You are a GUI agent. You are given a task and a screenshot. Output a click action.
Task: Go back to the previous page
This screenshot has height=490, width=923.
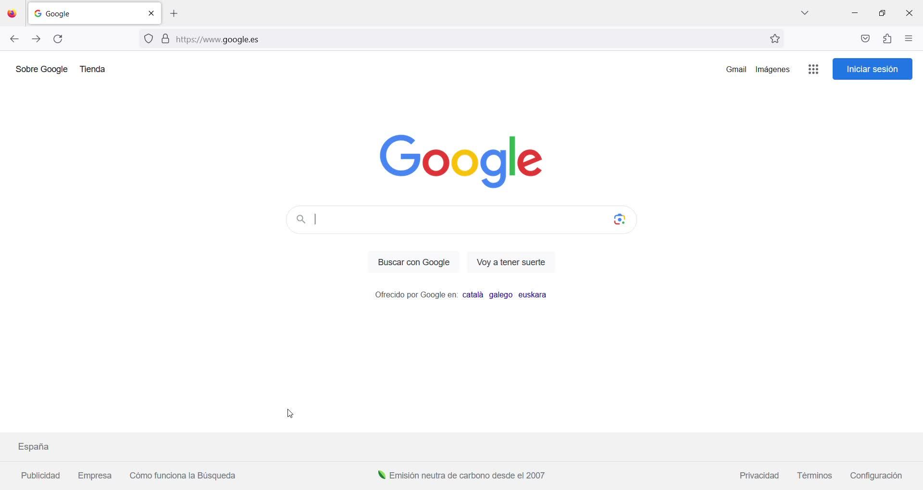pyautogui.click(x=14, y=39)
